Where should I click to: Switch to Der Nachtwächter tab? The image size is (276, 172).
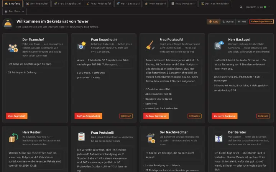tap(215, 3)
